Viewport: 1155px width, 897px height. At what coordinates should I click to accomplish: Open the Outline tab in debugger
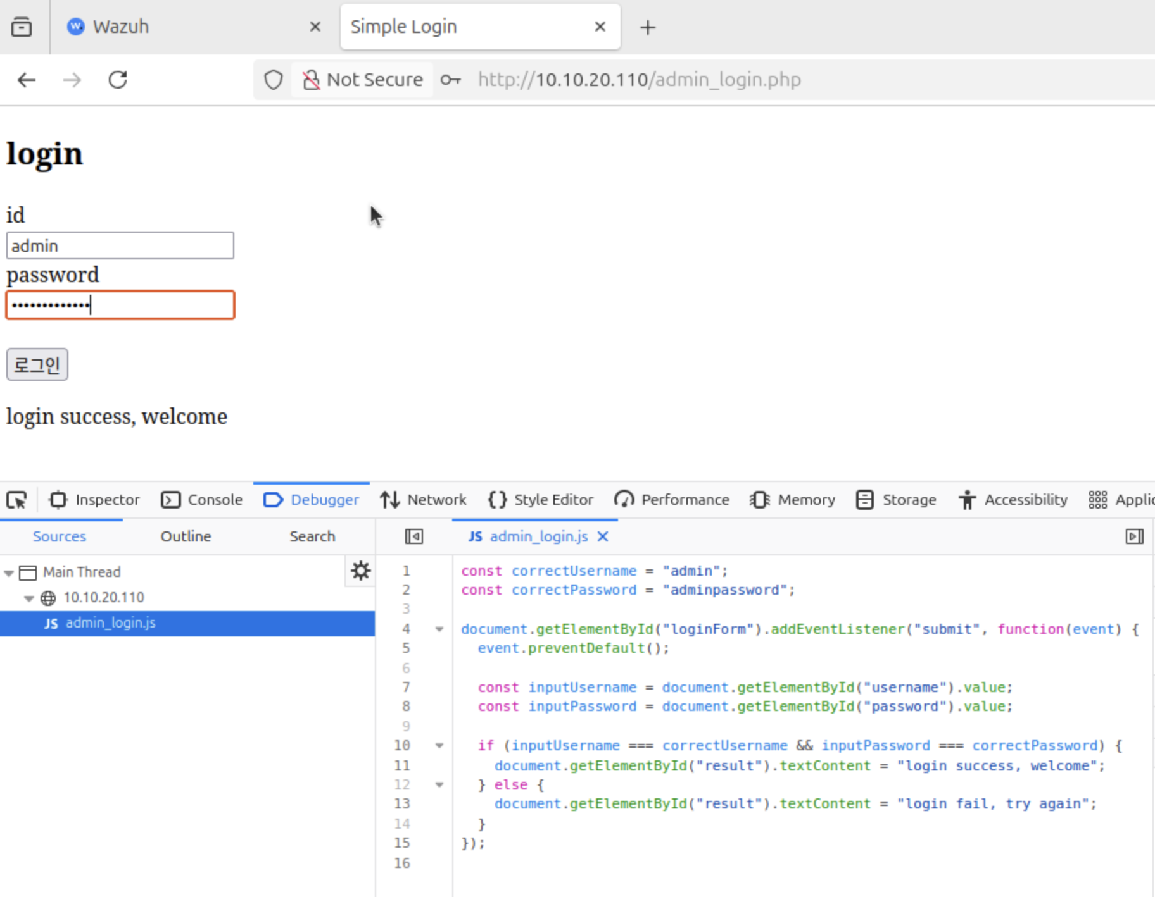tap(186, 536)
